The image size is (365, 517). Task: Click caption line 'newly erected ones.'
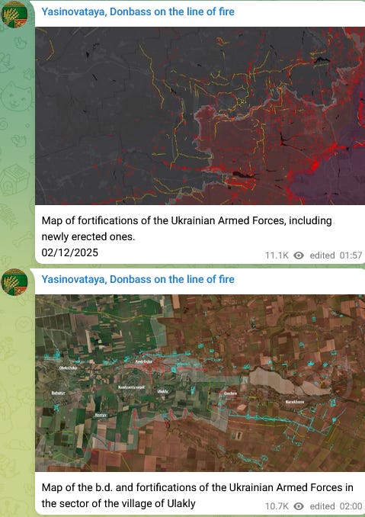88,236
